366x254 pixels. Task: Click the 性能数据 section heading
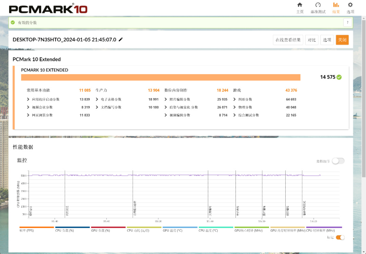[x=23, y=147]
